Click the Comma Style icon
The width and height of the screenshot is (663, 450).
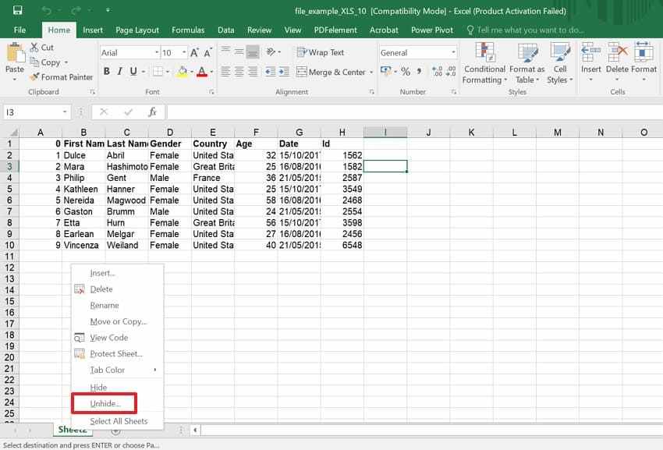[x=419, y=72]
